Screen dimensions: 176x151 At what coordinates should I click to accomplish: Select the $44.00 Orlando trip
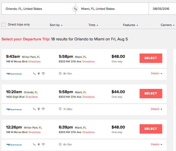[151, 93]
